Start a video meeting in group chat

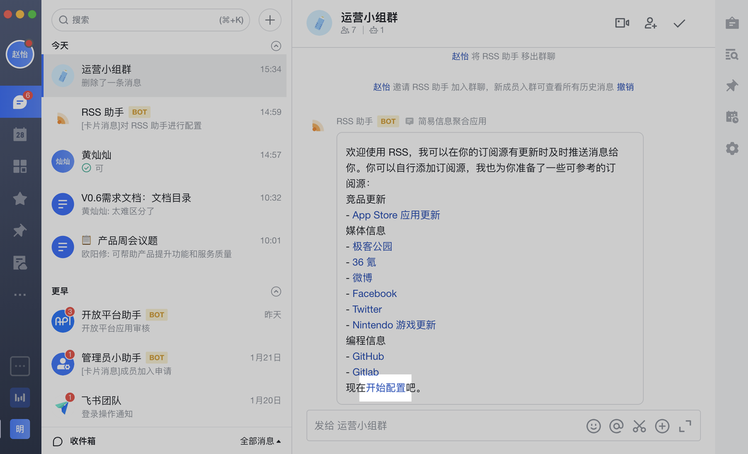(x=622, y=23)
